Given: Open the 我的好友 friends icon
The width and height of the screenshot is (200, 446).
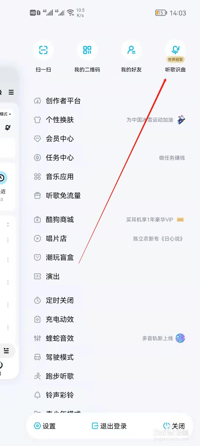Looking at the screenshot, I should pyautogui.click(x=131, y=50).
